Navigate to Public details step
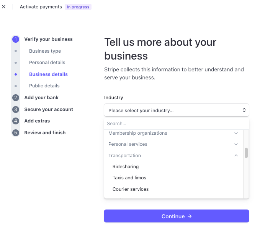Screen dimensions: 265x232 tap(44, 86)
